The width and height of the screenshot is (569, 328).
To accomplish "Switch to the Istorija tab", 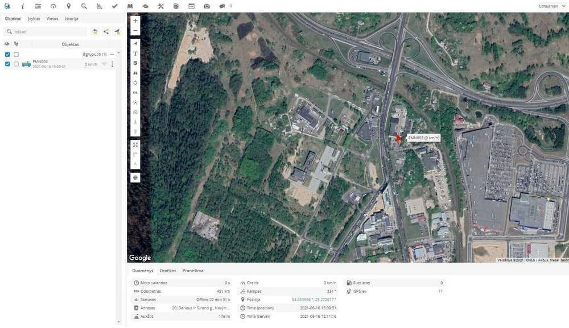I will click(72, 19).
